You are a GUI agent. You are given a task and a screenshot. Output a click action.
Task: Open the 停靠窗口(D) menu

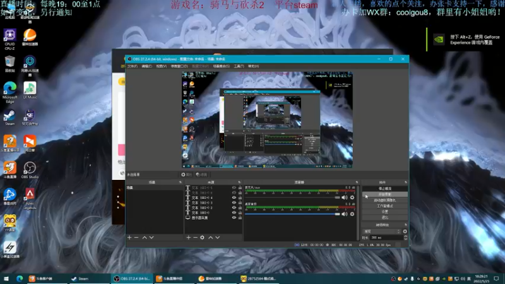pos(179,66)
